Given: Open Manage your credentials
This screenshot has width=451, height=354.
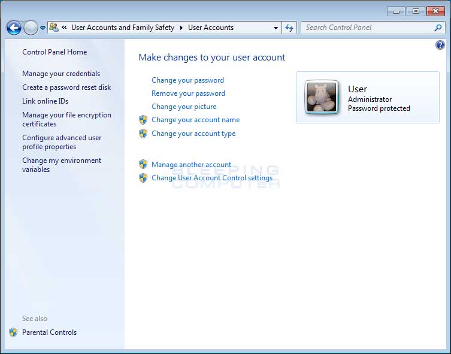Looking at the screenshot, I should (61, 74).
